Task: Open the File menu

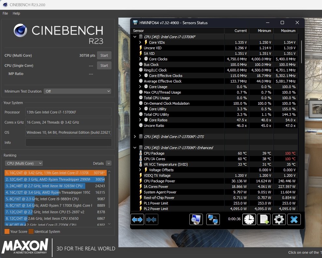Action: 5,13
